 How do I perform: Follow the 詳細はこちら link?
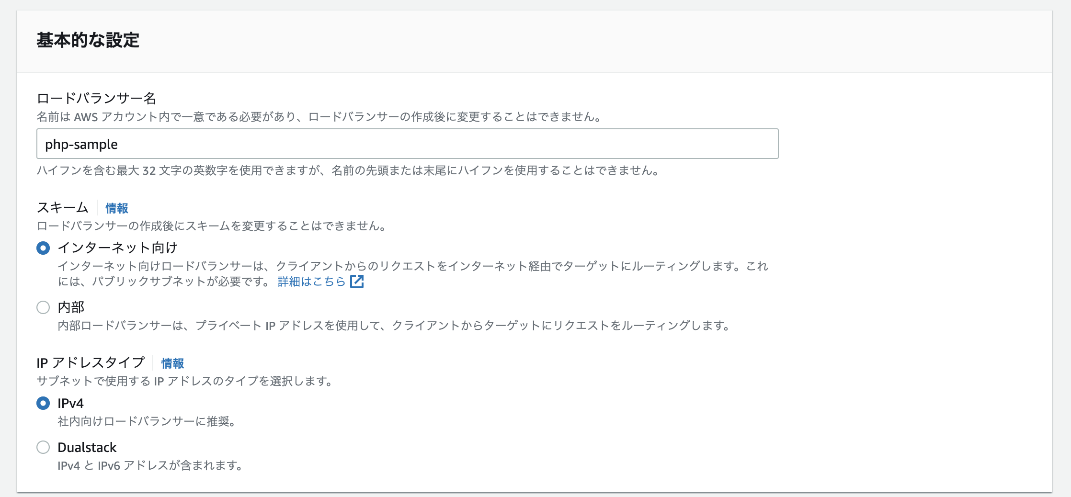(311, 282)
